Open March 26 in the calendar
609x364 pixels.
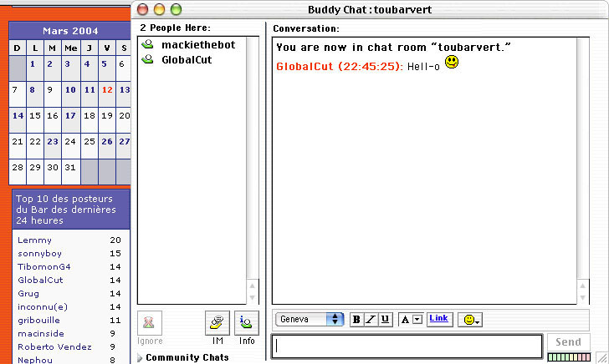coord(107,141)
